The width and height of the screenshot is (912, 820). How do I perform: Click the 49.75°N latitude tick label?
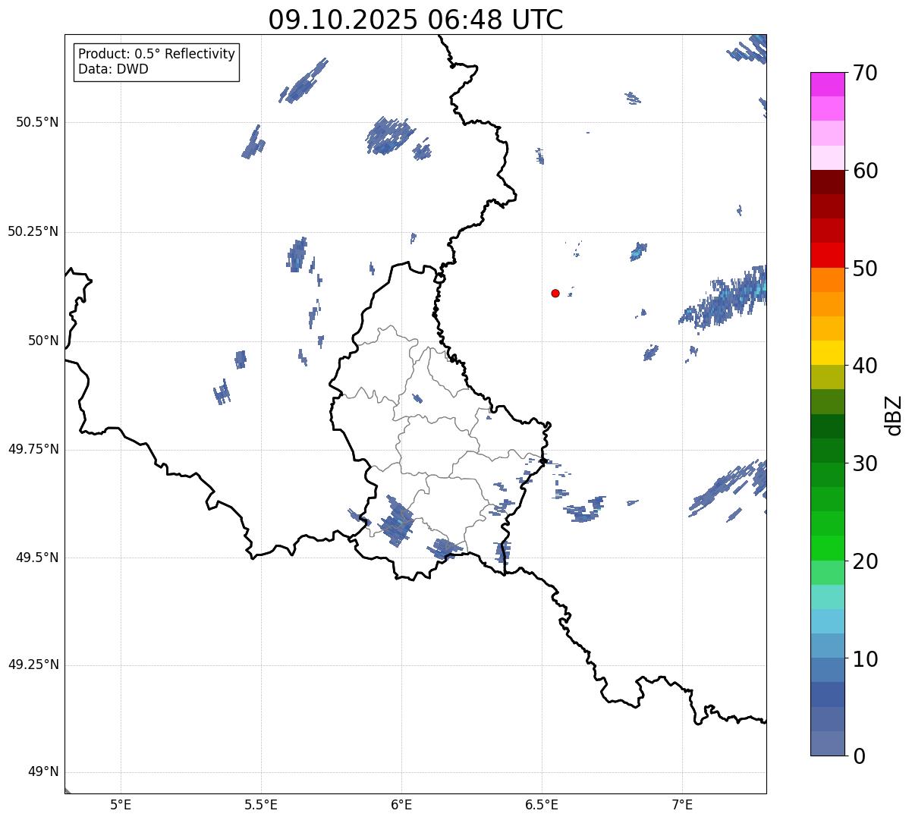[x=33, y=449]
